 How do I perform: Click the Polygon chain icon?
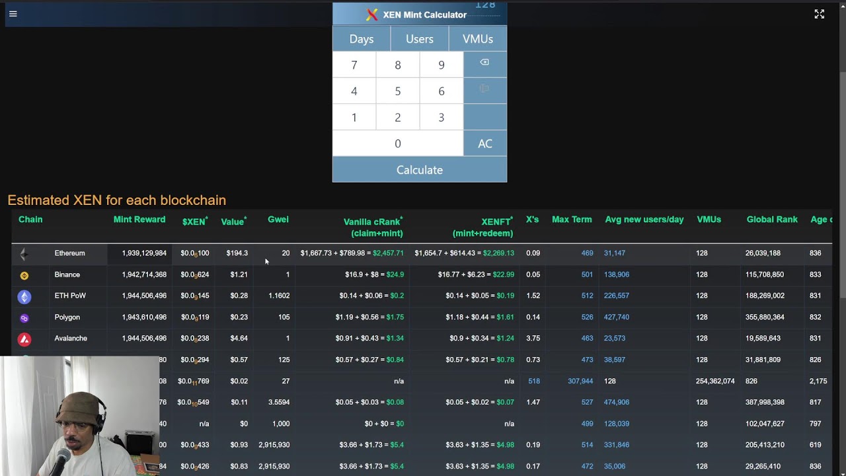(x=24, y=318)
